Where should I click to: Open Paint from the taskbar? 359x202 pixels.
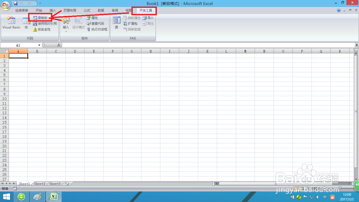[37, 197]
